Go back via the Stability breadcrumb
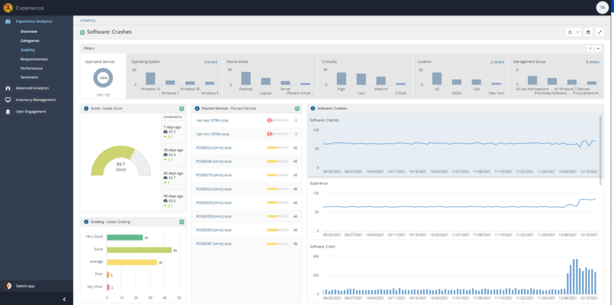This screenshot has width=614, height=305. (87, 21)
